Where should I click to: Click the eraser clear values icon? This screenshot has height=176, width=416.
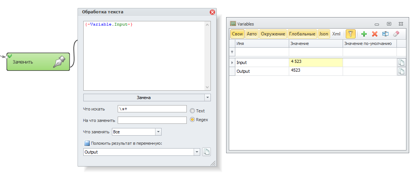click(396, 34)
